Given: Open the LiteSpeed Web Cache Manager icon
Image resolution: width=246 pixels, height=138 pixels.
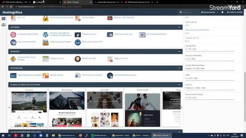Looking at the screenshot, I should (x=13, y=59).
